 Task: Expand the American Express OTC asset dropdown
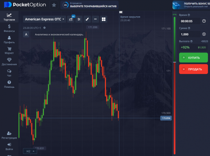[x=44, y=19]
